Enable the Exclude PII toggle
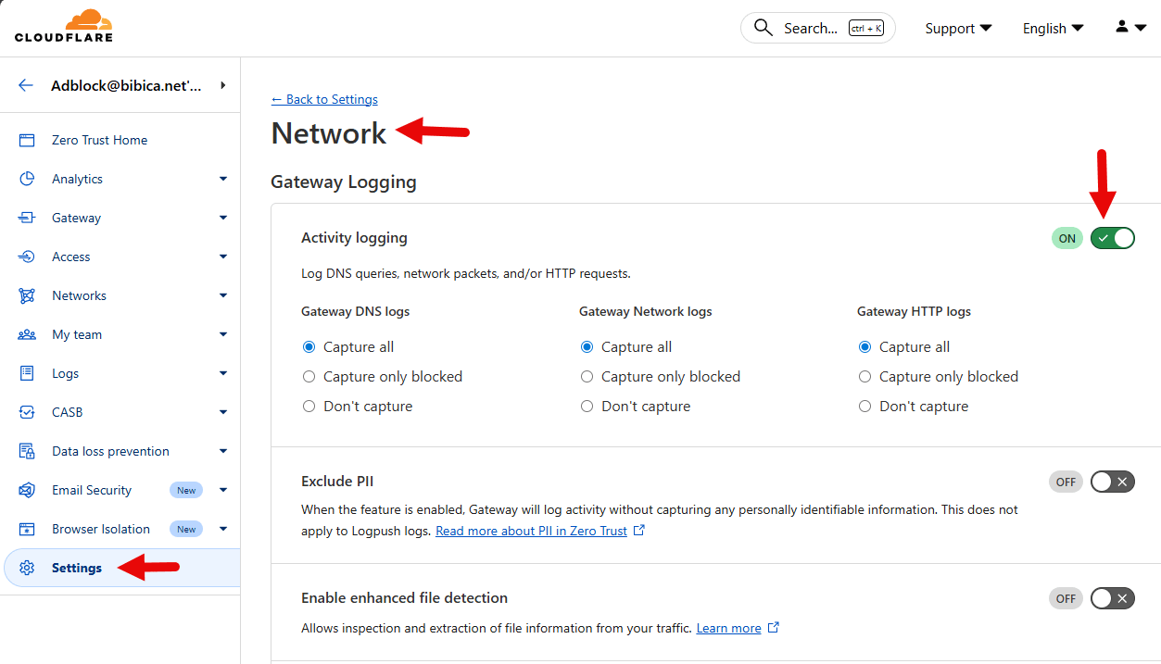This screenshot has height=664, width=1161. tap(1112, 482)
